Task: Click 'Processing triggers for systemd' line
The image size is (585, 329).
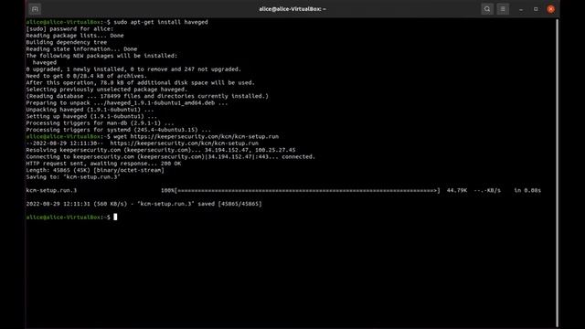Action: pos(118,130)
